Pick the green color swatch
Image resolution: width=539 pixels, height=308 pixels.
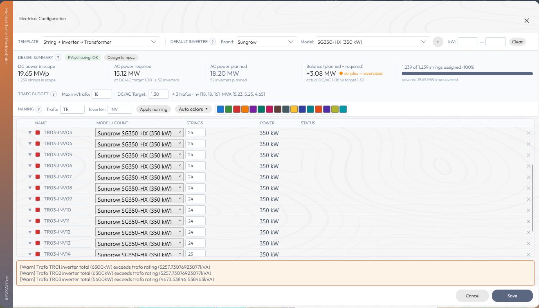(229, 109)
